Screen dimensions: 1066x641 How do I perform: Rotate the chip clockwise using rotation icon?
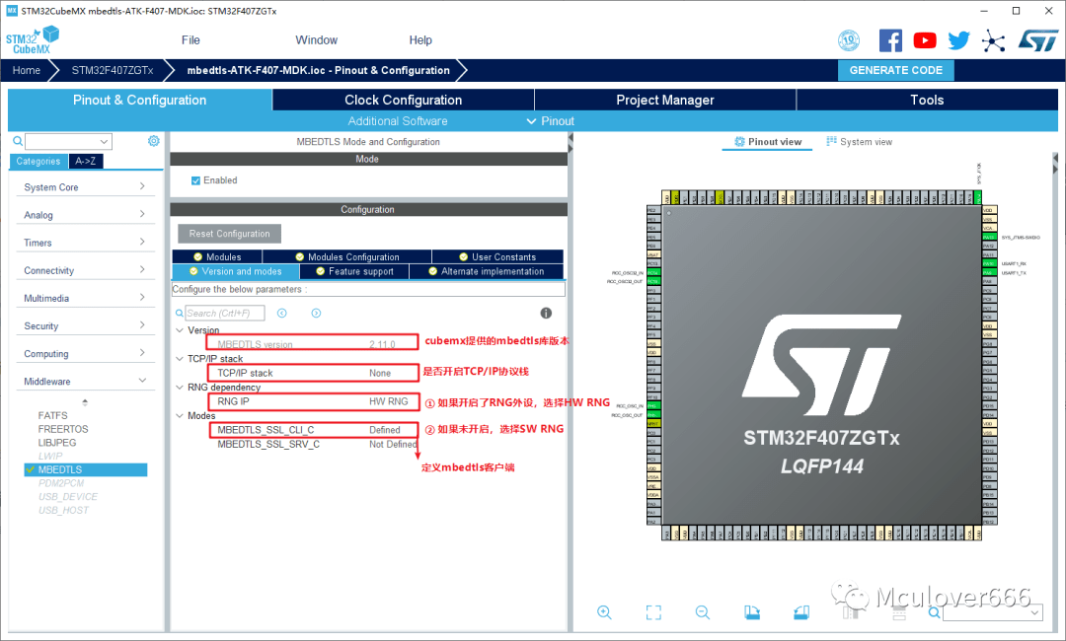click(x=752, y=611)
